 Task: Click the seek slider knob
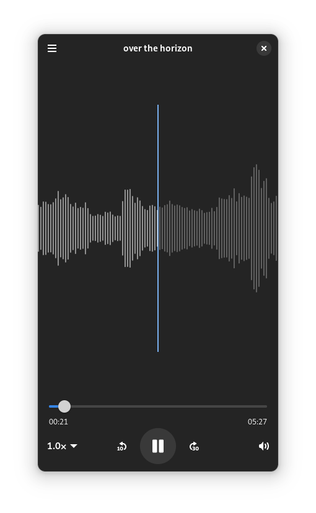coord(64,406)
